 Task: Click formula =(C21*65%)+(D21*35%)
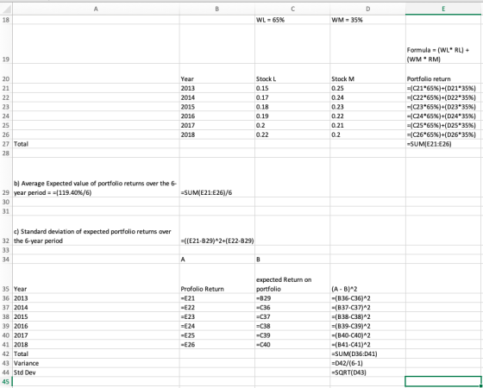pyautogui.click(x=444, y=88)
